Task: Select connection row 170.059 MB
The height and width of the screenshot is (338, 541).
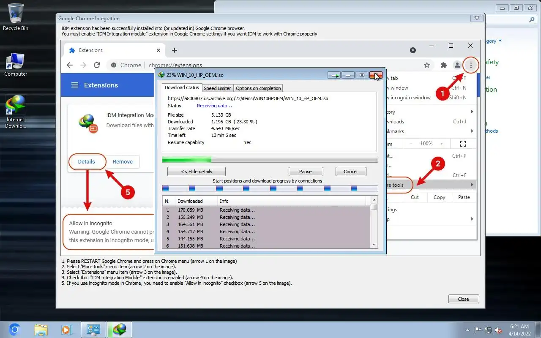Action: coord(266,210)
